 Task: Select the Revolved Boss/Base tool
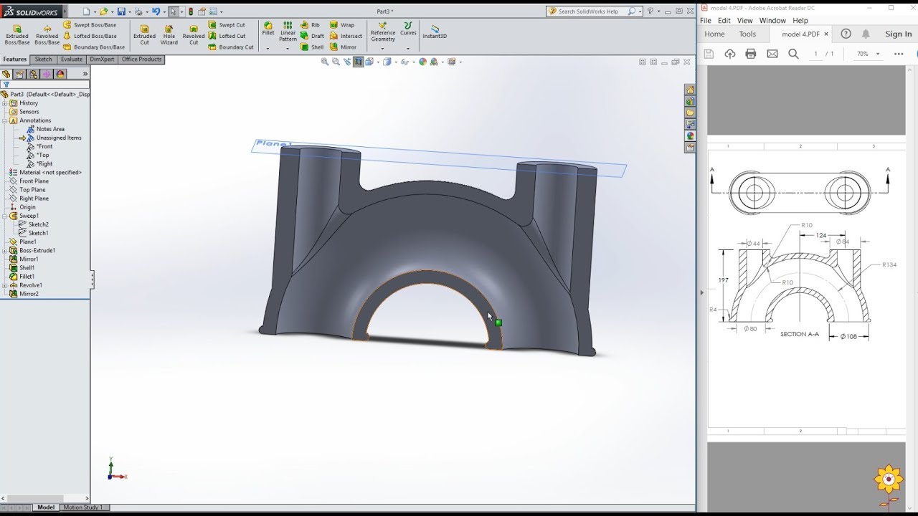click(47, 34)
